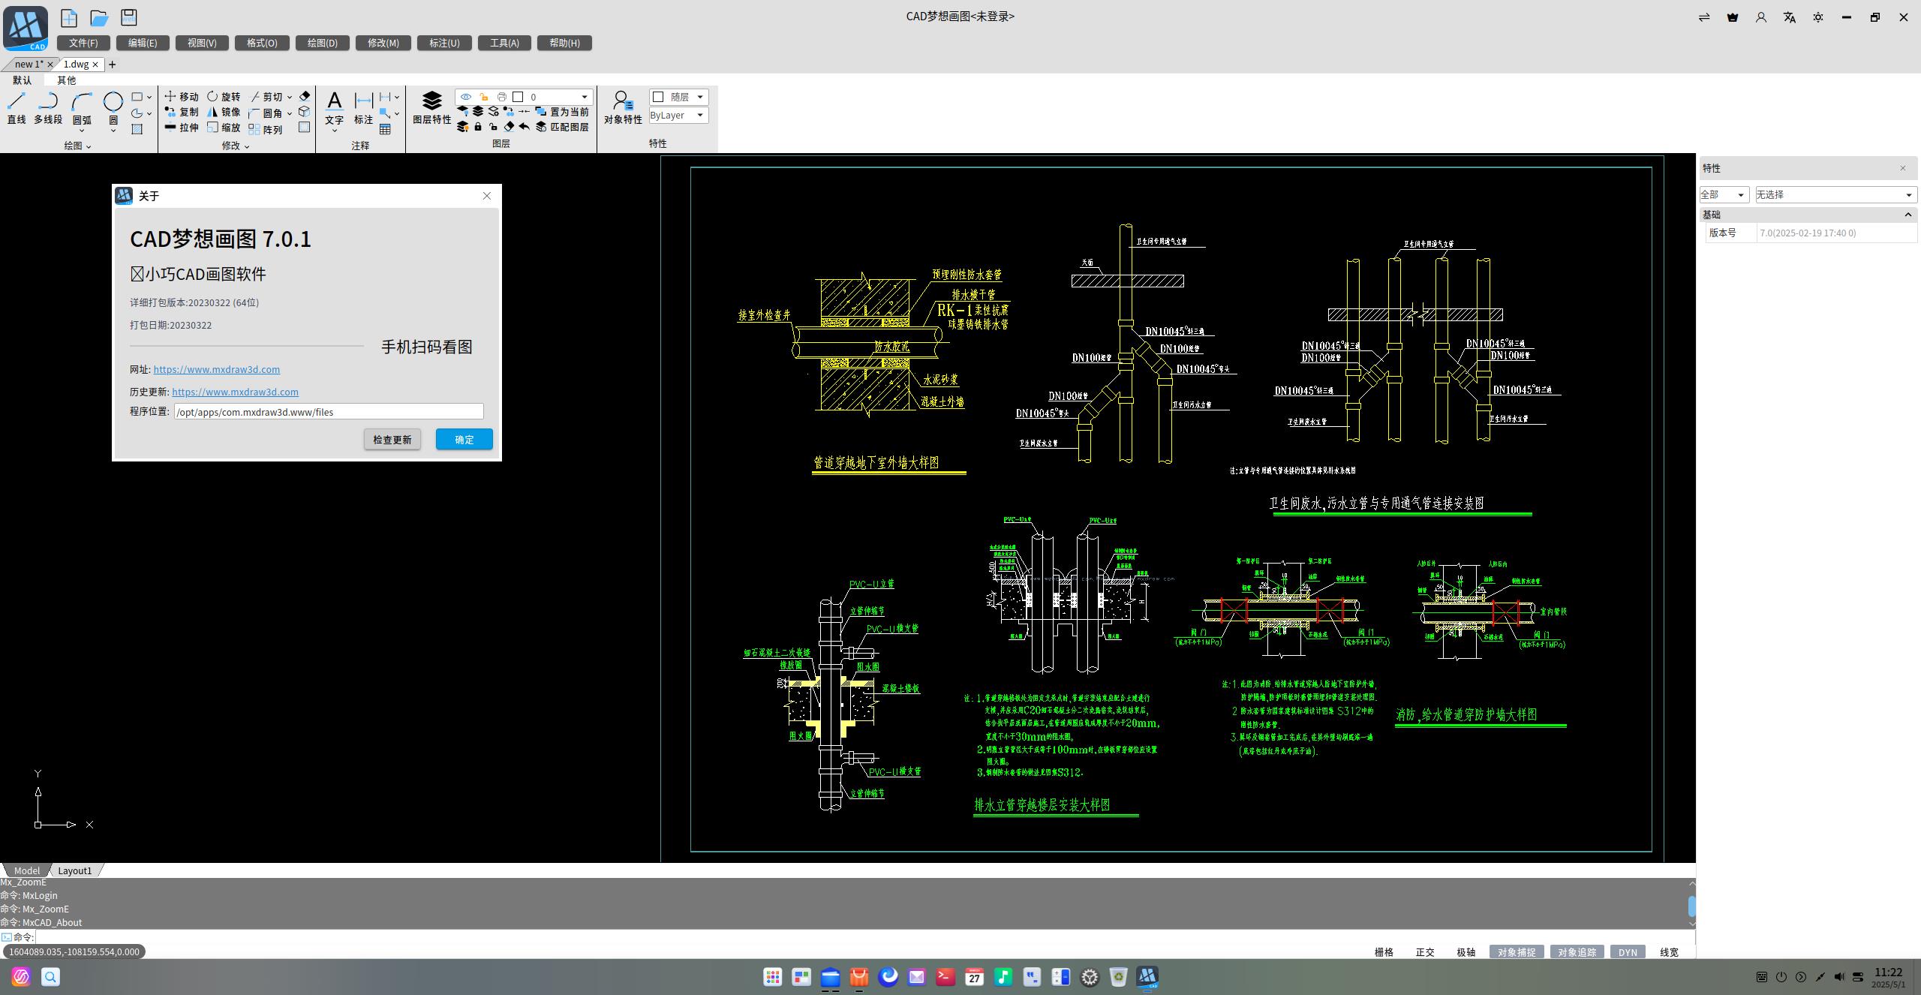Click the save file disk icon
The image size is (1921, 995).
pos(129,17)
